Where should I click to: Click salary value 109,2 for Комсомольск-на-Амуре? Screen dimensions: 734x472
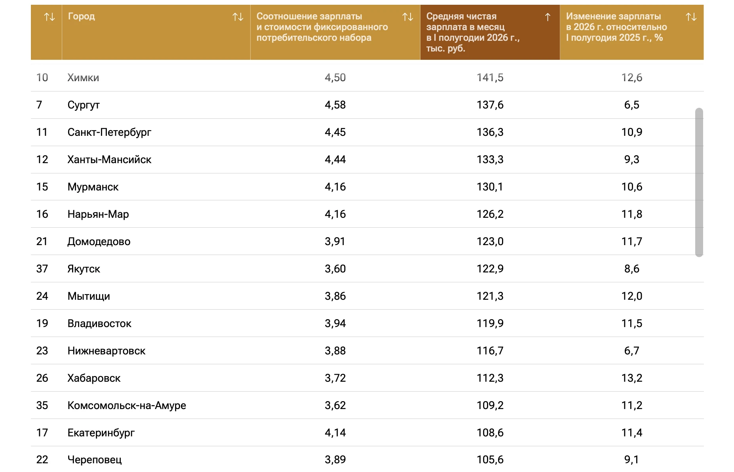(x=490, y=405)
